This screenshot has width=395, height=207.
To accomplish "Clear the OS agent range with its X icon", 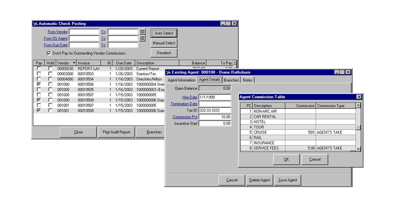I will click(x=142, y=38).
